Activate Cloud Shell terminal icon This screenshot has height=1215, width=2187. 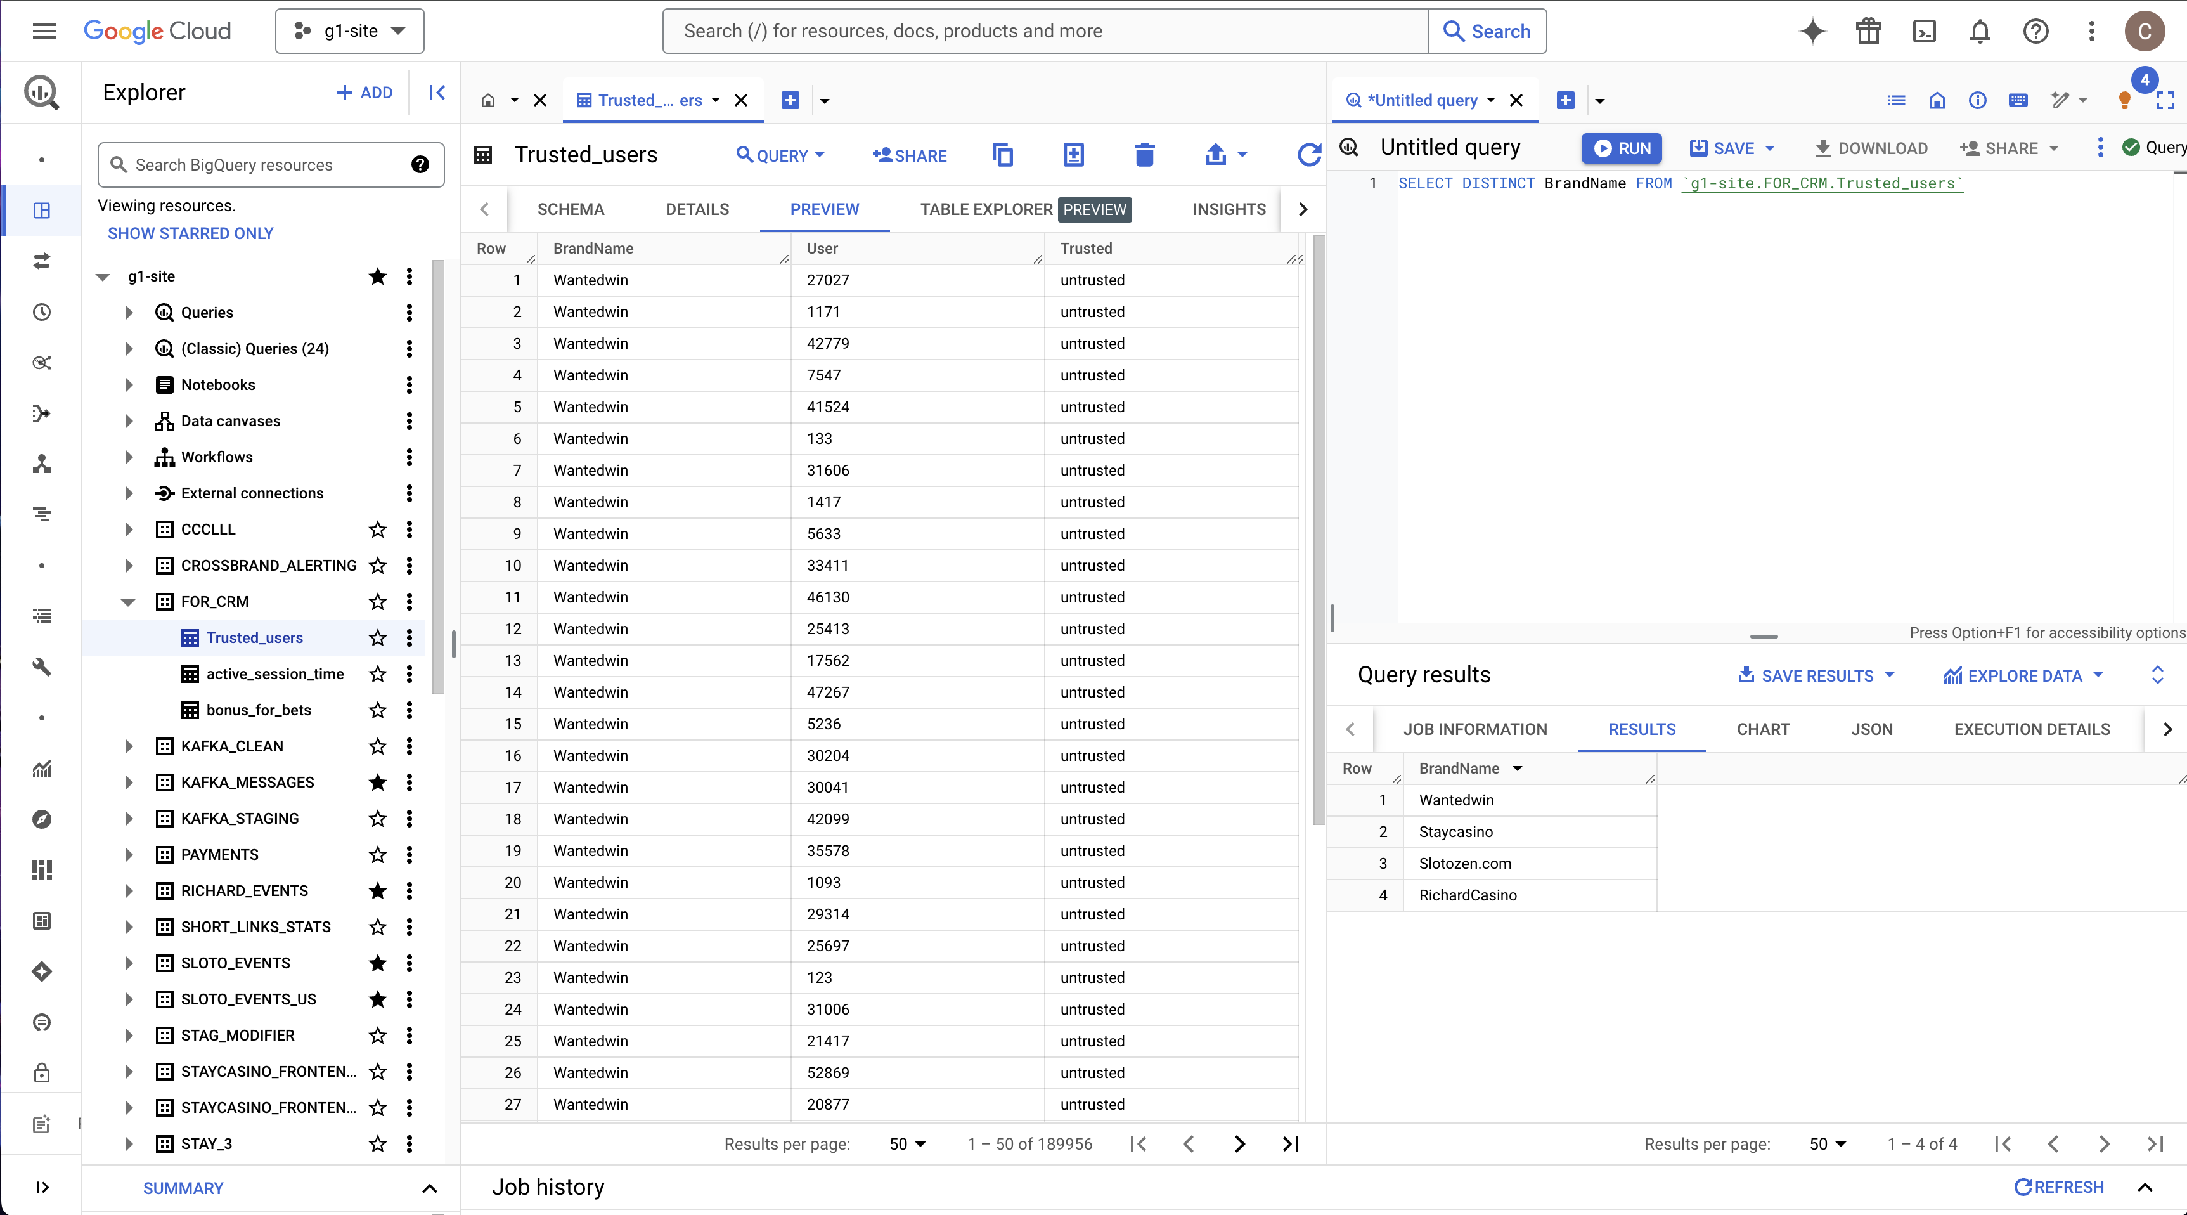pos(1924,32)
